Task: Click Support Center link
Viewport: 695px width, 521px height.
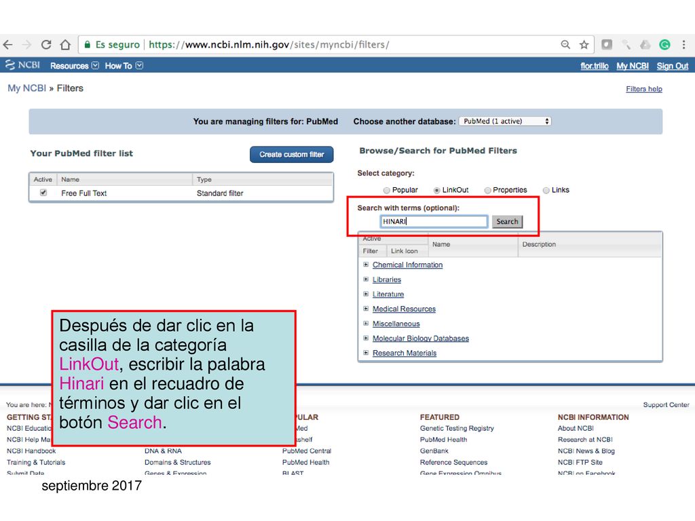Action: tap(666, 405)
